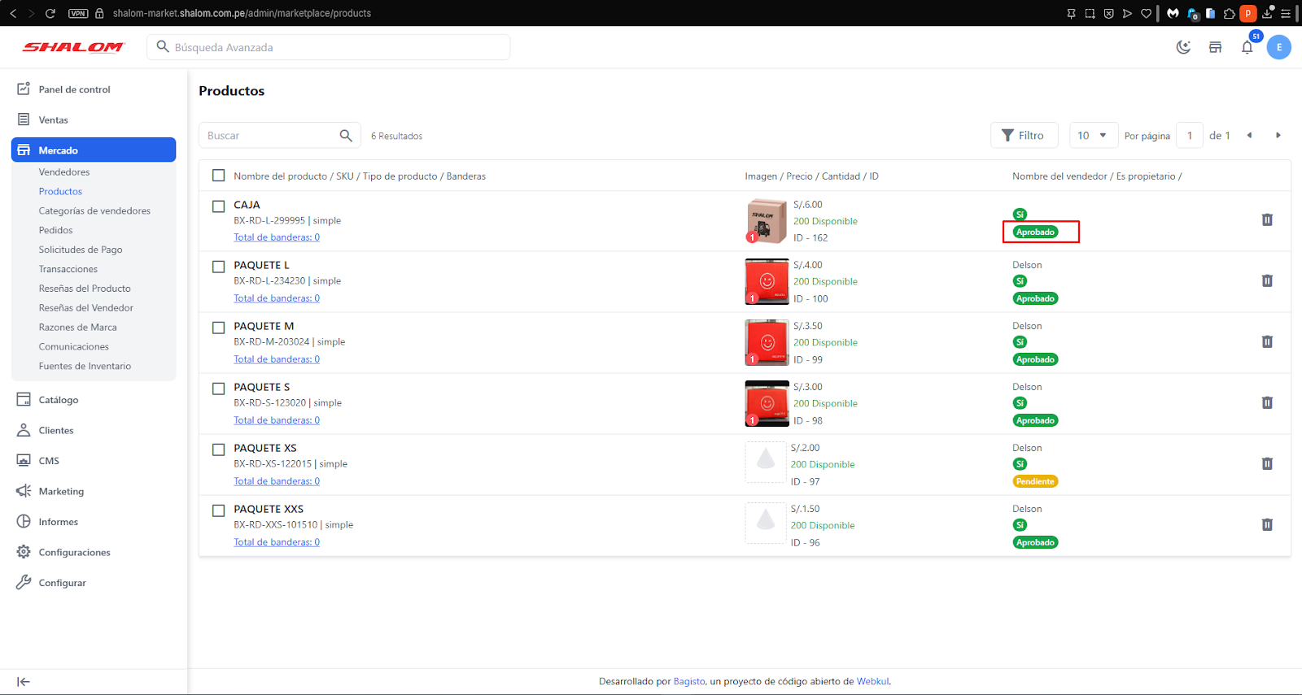The image size is (1302, 695).
Task: Follow the Bagisto footer link
Action: coord(688,682)
